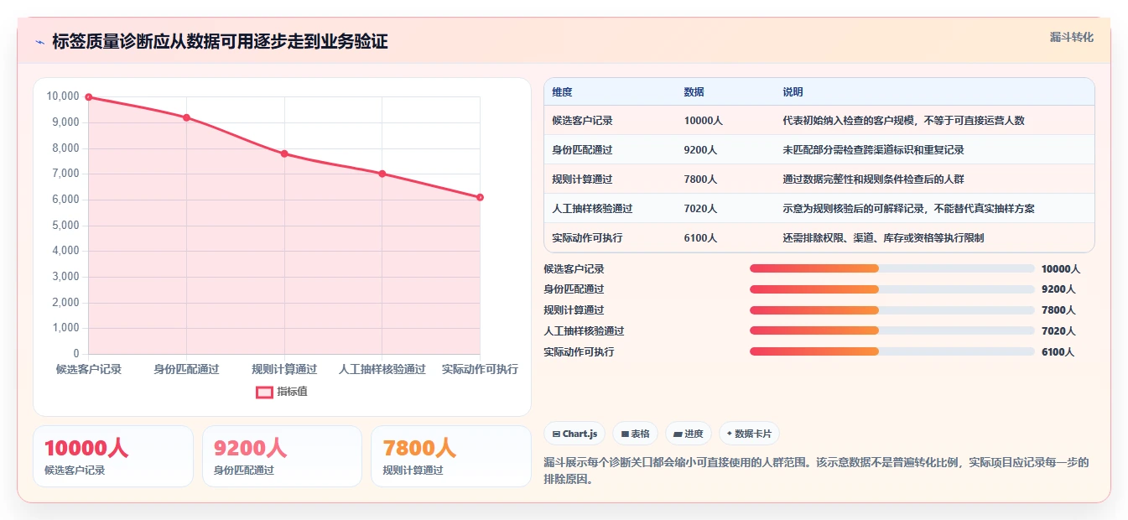Click table cell 规则计算通过

pos(582,179)
